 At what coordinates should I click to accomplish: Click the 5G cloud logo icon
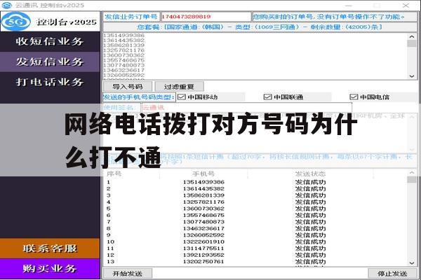click(x=16, y=22)
